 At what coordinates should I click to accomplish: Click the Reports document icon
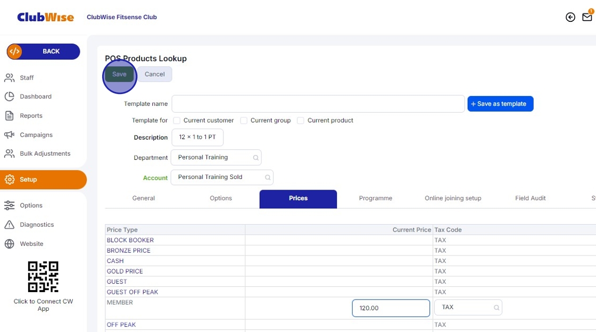tap(10, 116)
